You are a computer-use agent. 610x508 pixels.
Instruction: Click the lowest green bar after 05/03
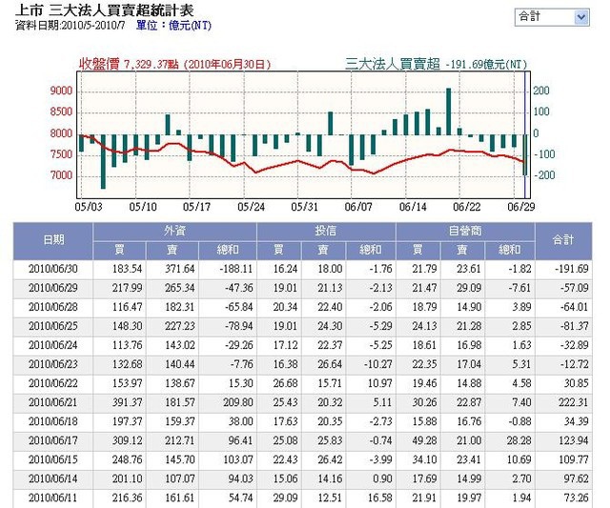coord(103,162)
